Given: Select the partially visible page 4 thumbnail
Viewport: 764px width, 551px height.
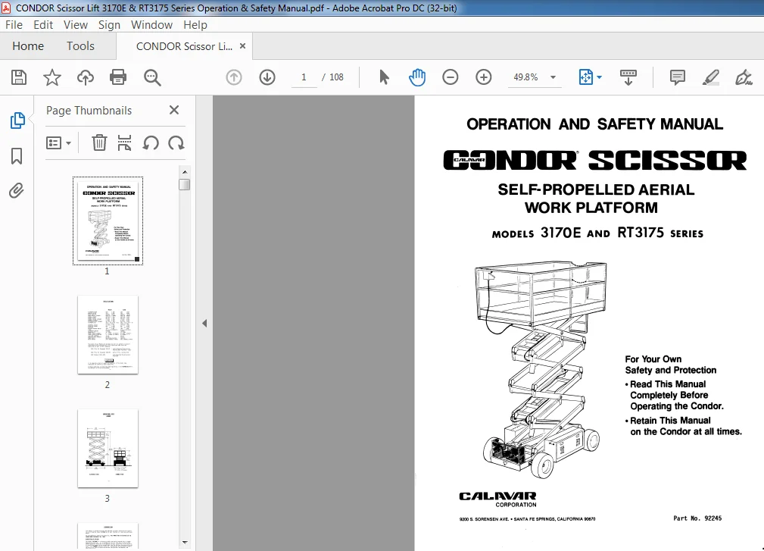Looking at the screenshot, I should coord(108,537).
